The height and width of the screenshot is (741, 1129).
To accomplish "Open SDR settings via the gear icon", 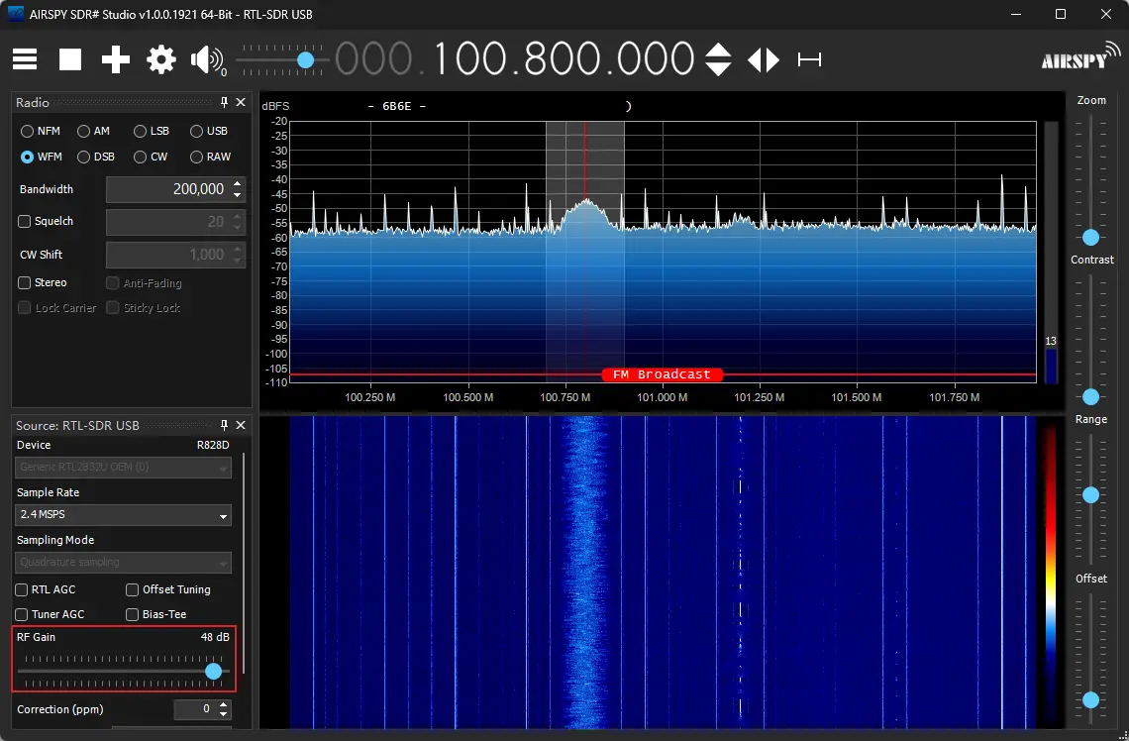I will click(160, 59).
